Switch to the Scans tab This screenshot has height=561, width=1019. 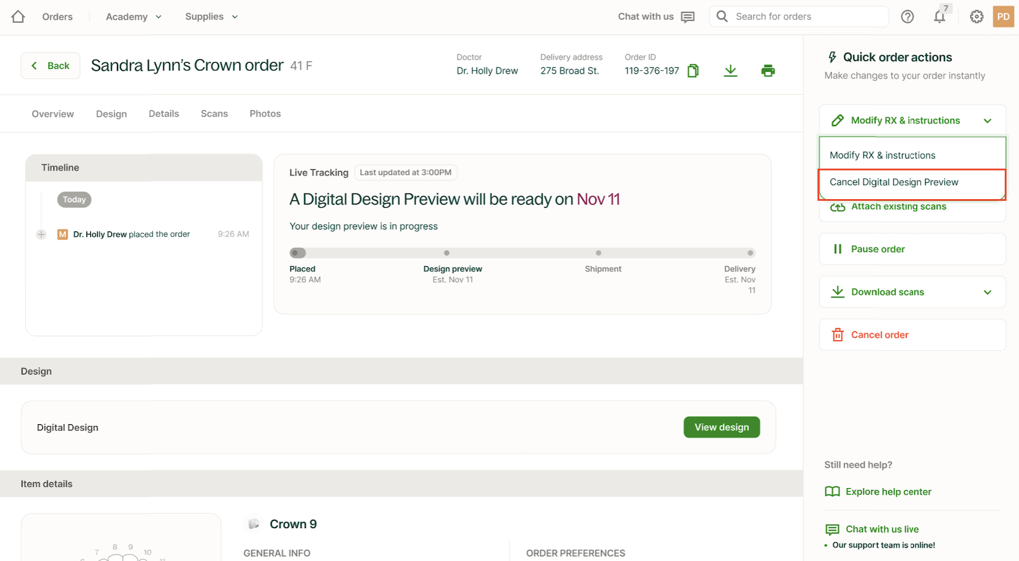[214, 114]
